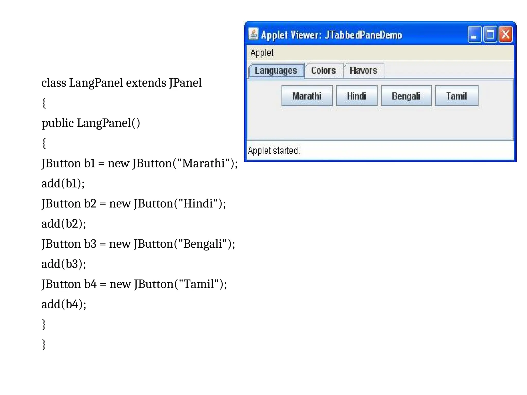The width and height of the screenshot is (527, 395).
Task: Click the Marathi button
Action: (x=307, y=96)
